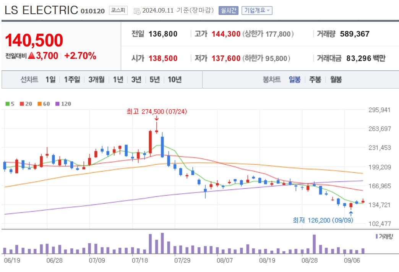Click the 최고 274,500 (07/24) marker
The width and height of the screenshot is (399, 272).
point(157,112)
